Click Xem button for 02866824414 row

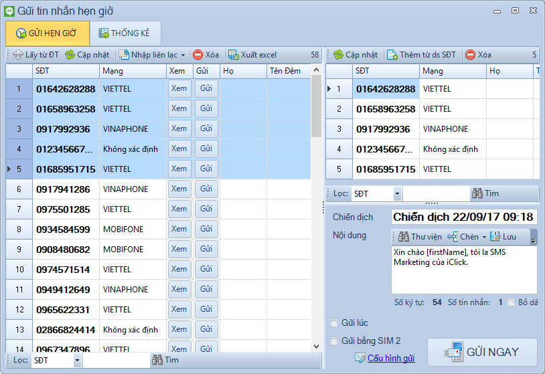tap(179, 330)
